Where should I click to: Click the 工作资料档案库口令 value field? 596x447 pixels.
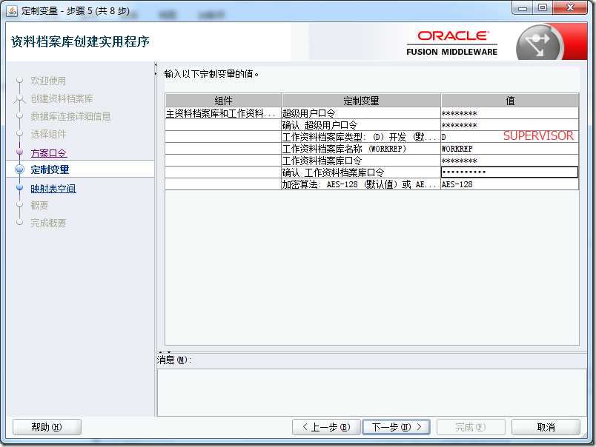(510, 161)
